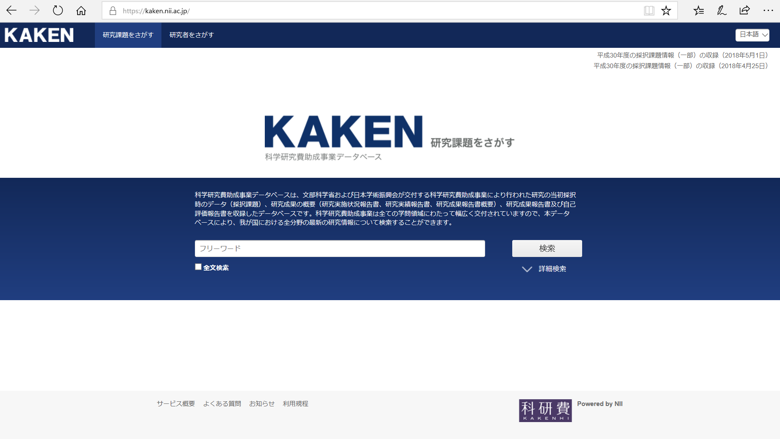The image size is (780, 439).
Task: Select the 研究課題をさがす tab
Action: (128, 35)
